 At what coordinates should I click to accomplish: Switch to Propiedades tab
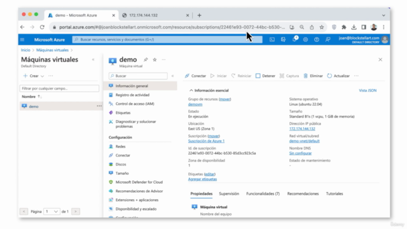click(202, 193)
